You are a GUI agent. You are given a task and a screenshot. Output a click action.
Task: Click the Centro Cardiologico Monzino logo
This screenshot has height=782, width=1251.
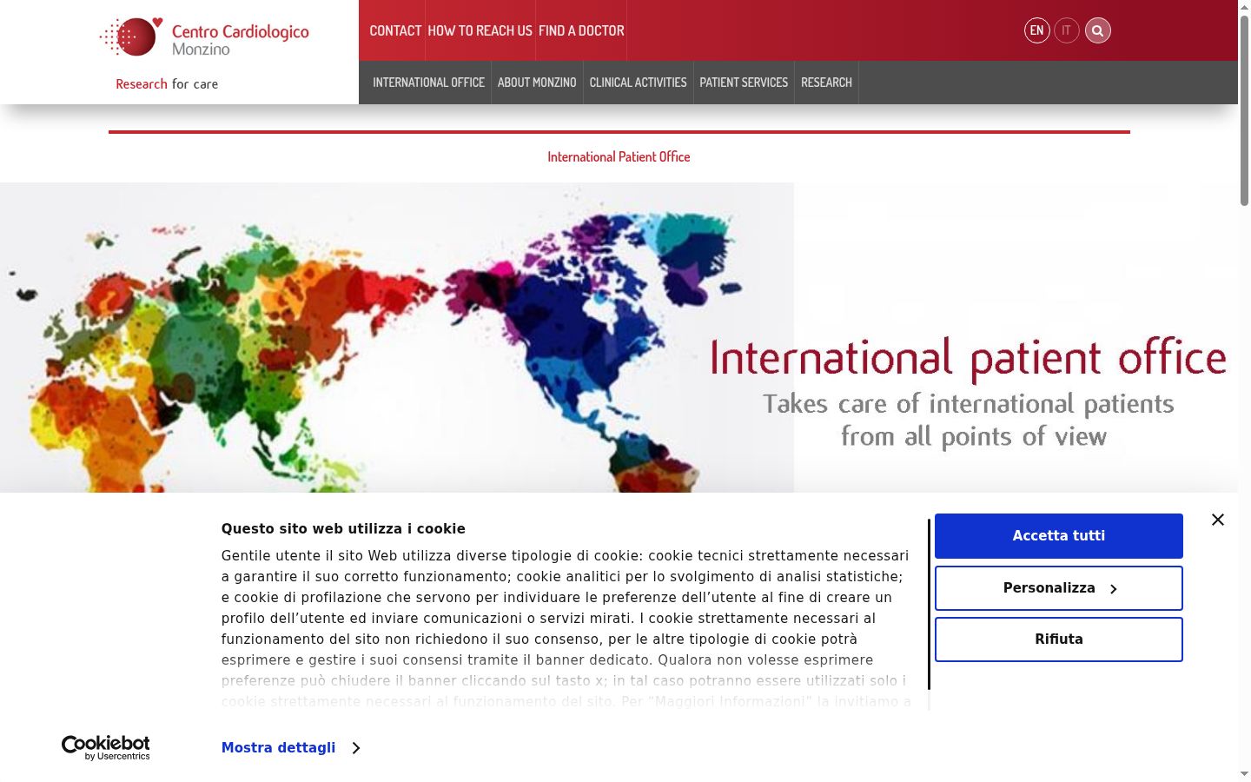click(204, 37)
